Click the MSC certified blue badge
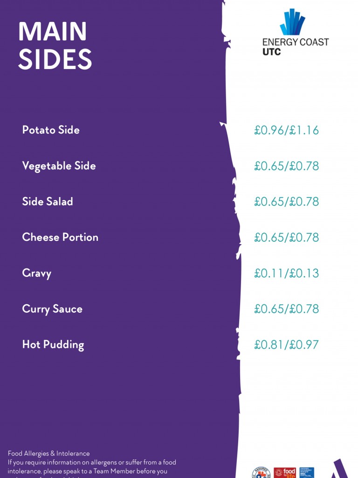Screen dimensions: 358x478 [x=307, y=473]
